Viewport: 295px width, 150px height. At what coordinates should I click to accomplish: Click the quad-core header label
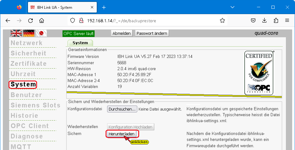coord(266,33)
